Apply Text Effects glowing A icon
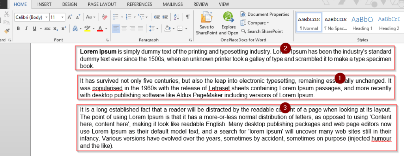The width and height of the screenshot is (404, 156). tap(75, 28)
